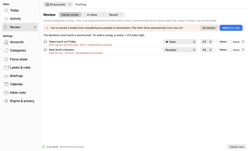Tick always checkbox for Next term's lessons
Screen dimensions: 248x151
point(230,50)
